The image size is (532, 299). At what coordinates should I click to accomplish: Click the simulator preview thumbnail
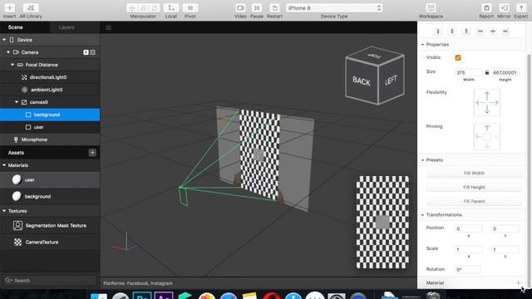coord(382,222)
